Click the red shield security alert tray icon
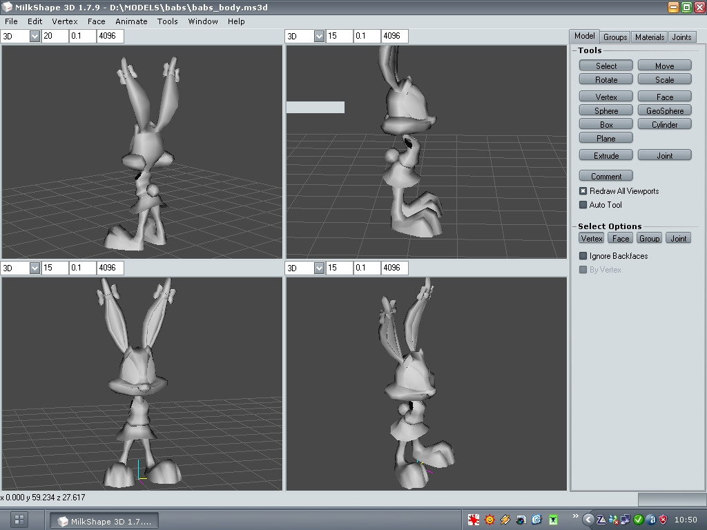This screenshot has height=530, width=707. coord(664,520)
